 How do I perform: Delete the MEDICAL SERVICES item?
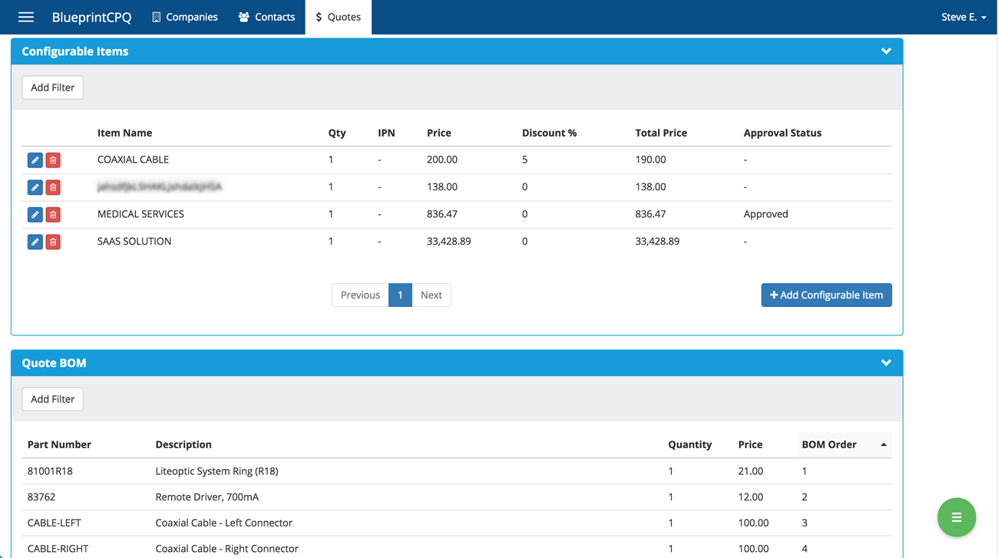(x=53, y=214)
